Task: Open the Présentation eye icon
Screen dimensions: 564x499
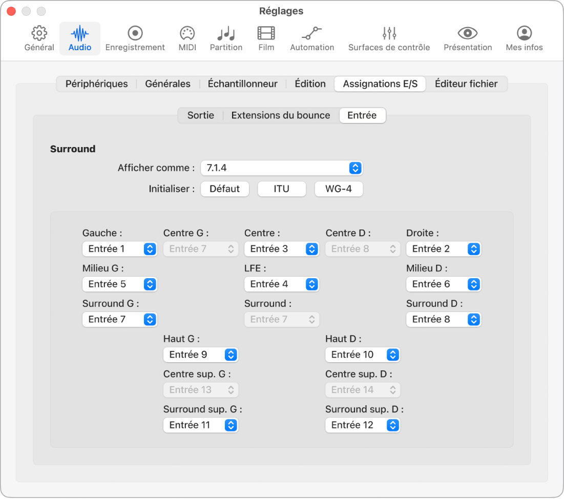Action: click(468, 33)
